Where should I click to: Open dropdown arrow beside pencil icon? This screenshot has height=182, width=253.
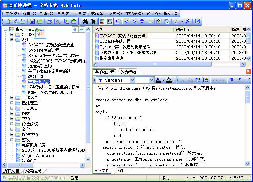point(182,21)
